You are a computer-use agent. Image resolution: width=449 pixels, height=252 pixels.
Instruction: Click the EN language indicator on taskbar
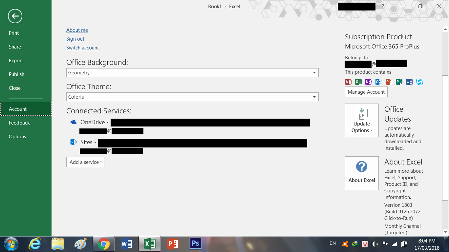332,243
